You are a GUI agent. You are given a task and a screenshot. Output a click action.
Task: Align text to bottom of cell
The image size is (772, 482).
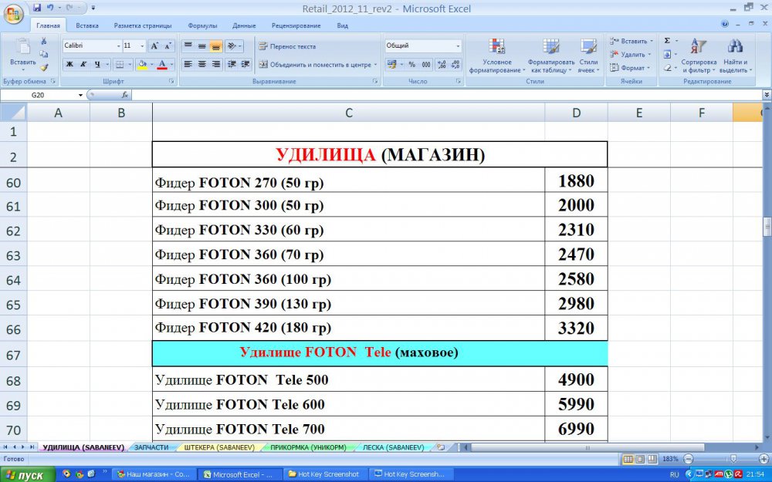coord(215,46)
